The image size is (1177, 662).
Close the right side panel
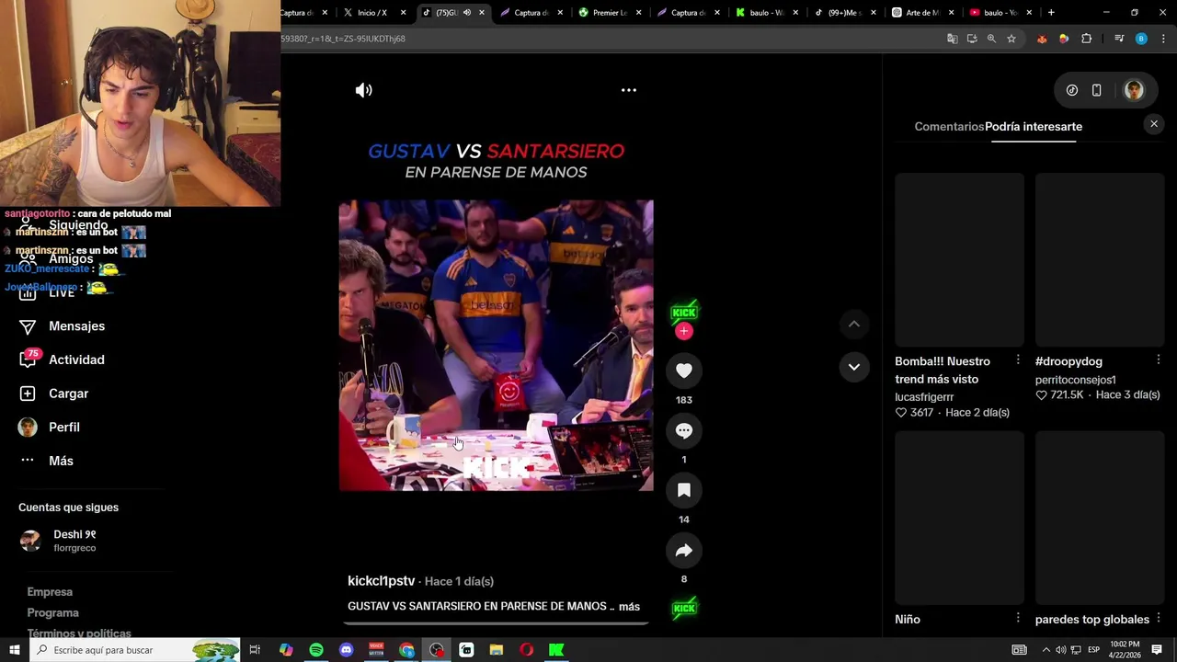tap(1154, 124)
